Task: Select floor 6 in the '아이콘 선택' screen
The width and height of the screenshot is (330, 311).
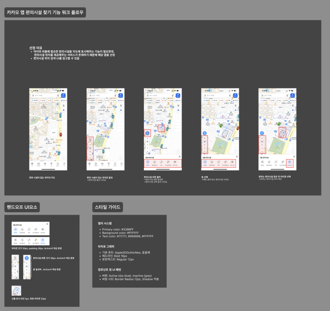Action: (x=262, y=138)
